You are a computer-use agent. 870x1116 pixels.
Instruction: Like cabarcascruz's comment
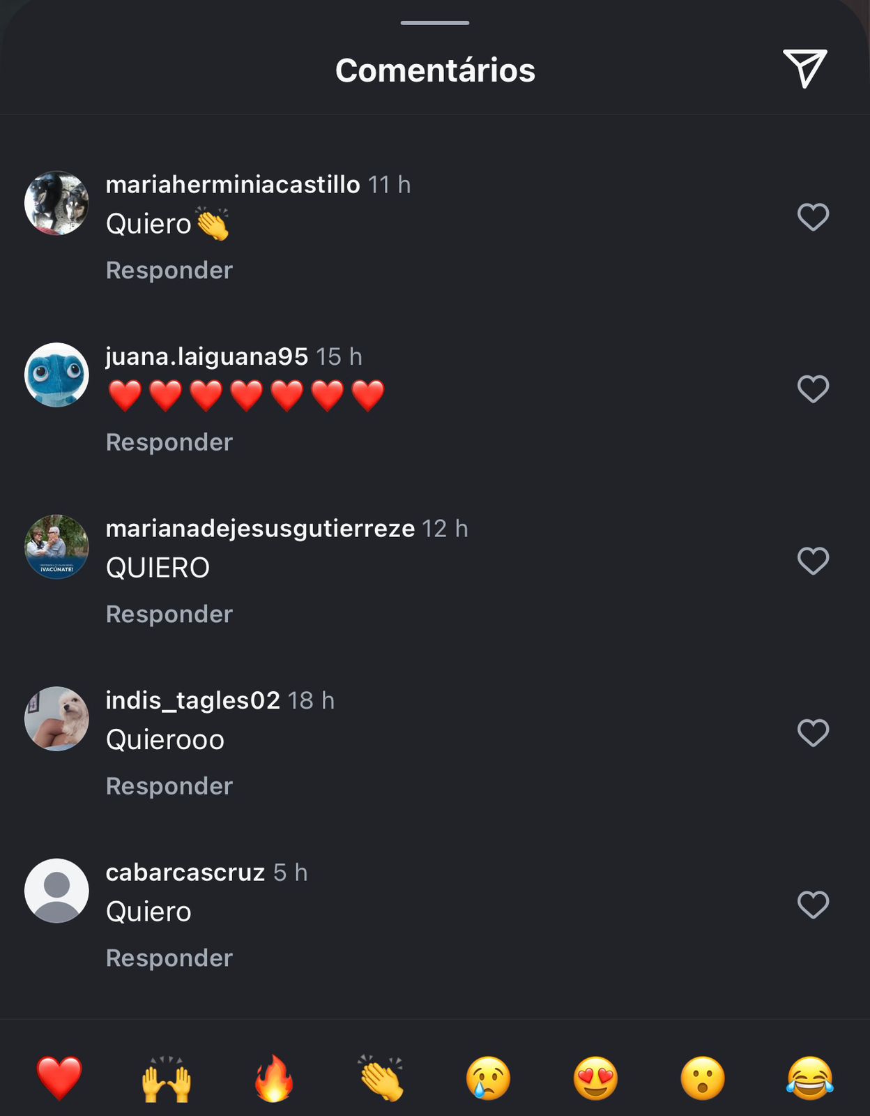[x=813, y=905]
